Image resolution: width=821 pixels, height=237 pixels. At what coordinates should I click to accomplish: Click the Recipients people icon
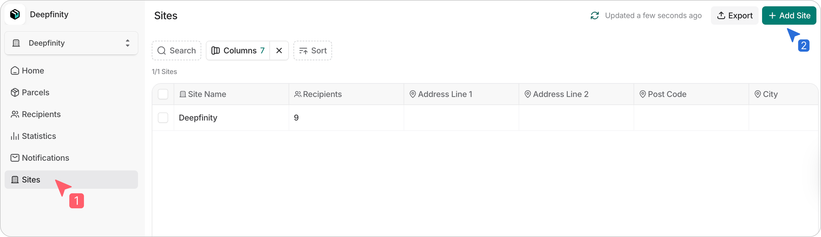(15, 114)
